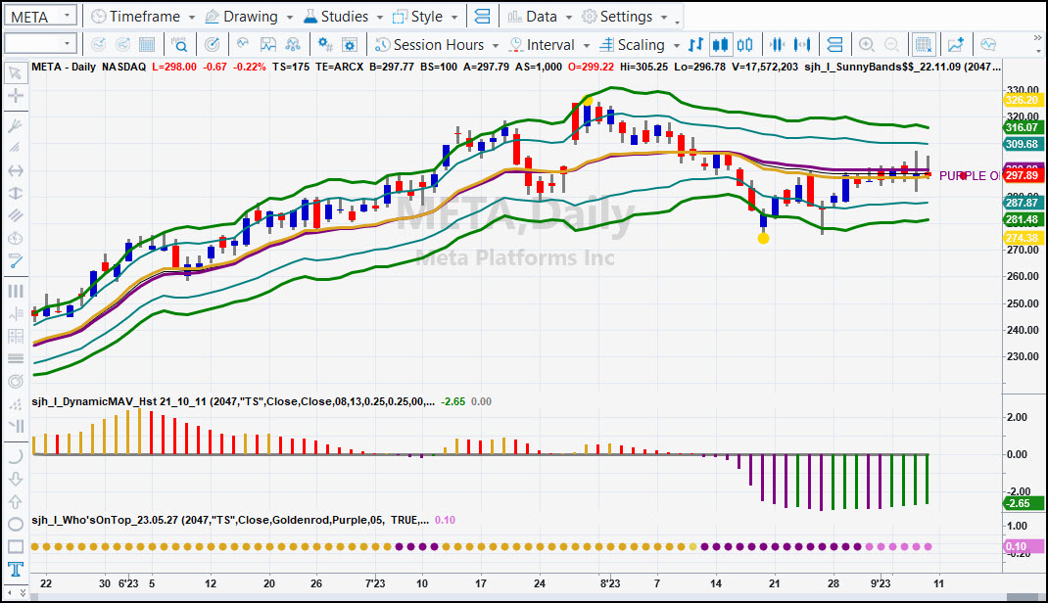Toggle hollow candlestick chart style
The image size is (1048, 603).
point(744,45)
